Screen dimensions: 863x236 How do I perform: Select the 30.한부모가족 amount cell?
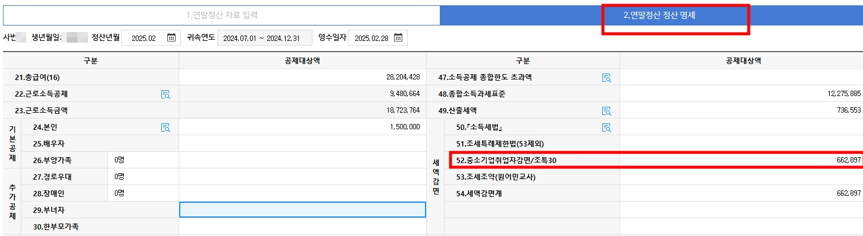tap(302, 227)
